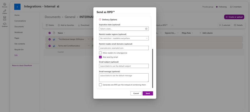Screen dimensions: 250x112
Task: Click the Send button in the dialog
Action: click(x=148, y=93)
